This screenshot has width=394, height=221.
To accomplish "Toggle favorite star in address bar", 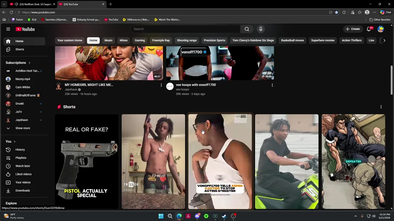I will (x=336, y=12).
